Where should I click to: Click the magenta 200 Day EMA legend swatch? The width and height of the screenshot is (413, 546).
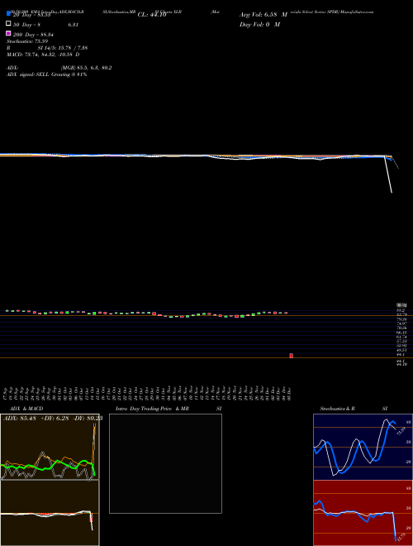9,33
